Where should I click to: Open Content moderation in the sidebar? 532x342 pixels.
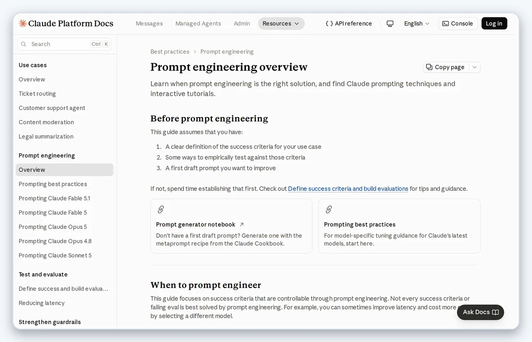tap(46, 122)
